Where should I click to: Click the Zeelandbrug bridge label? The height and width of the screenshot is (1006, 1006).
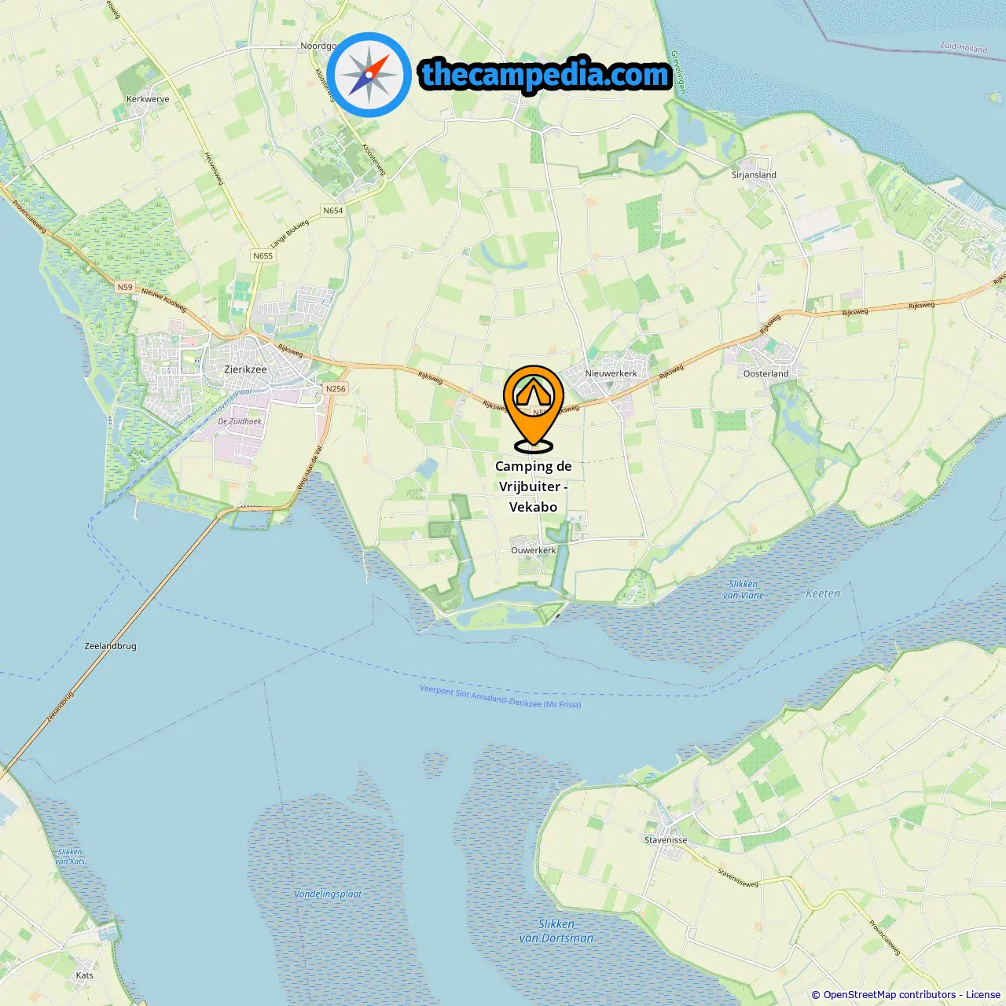click(x=110, y=646)
